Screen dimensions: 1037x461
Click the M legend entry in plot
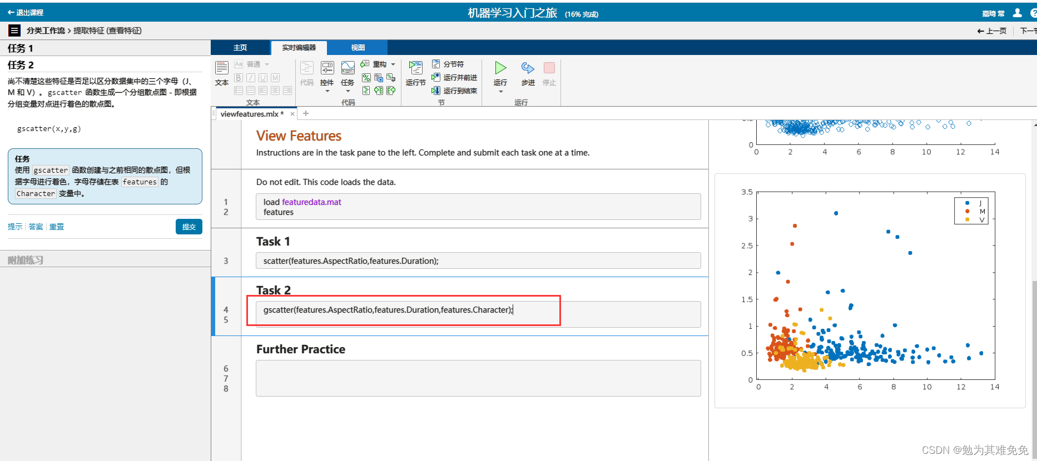click(975, 212)
